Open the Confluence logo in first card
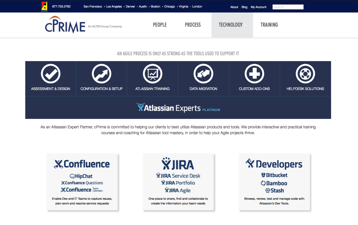Image resolution: width=358 pixels, height=225 pixels. click(x=82, y=164)
